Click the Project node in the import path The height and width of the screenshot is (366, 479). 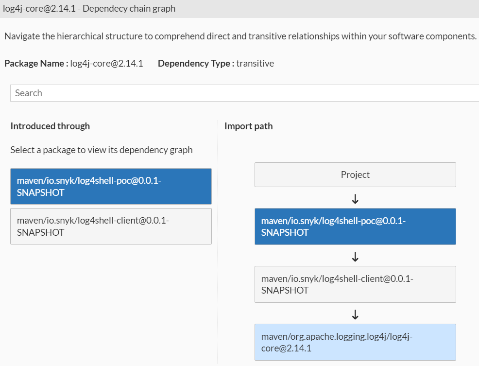pyautogui.click(x=355, y=174)
